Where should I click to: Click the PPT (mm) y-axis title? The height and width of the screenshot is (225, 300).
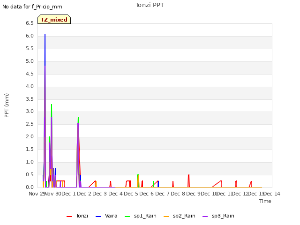coord(7,105)
